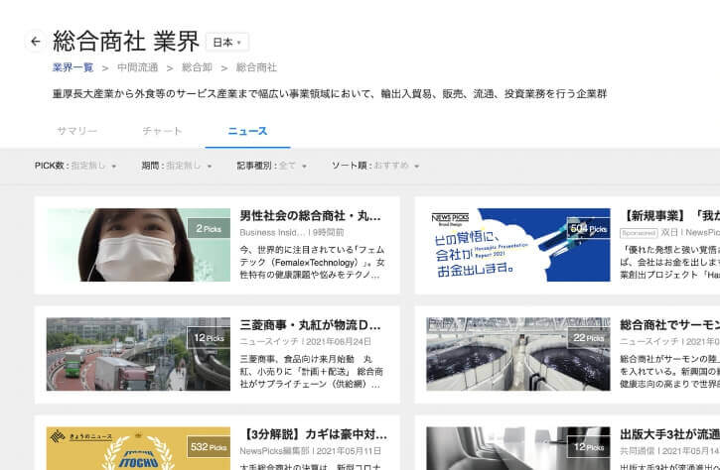The width and height of the screenshot is (720, 470).
Task: Click the 532 Picks badge
Action: 209,447
